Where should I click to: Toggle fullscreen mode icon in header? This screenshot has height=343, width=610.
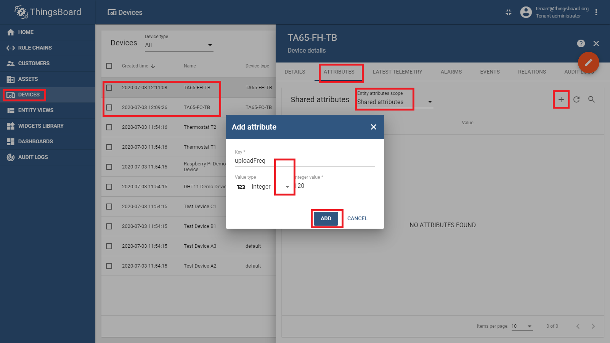[509, 12]
